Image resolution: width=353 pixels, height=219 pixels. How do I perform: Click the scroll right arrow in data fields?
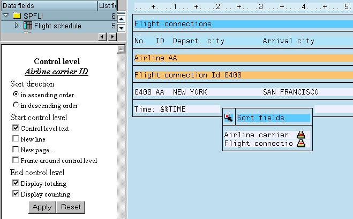pyautogui.click(x=112, y=36)
